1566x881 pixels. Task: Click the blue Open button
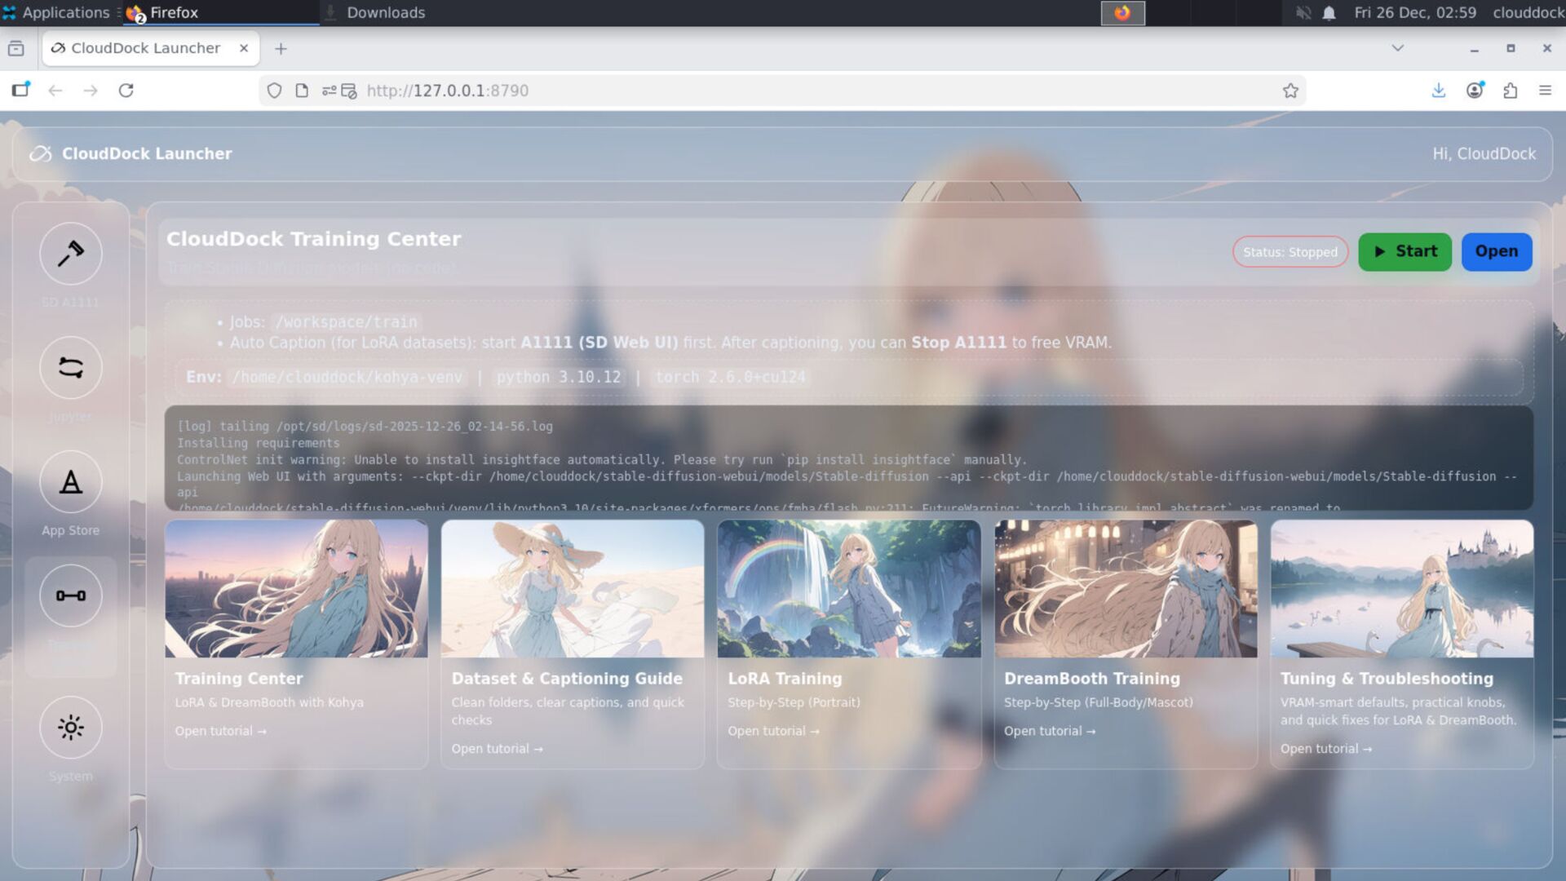[1497, 251]
